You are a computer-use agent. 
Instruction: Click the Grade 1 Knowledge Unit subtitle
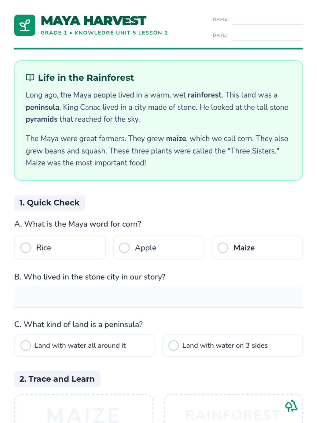tap(104, 33)
